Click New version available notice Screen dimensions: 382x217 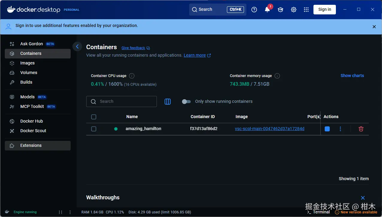356,212
